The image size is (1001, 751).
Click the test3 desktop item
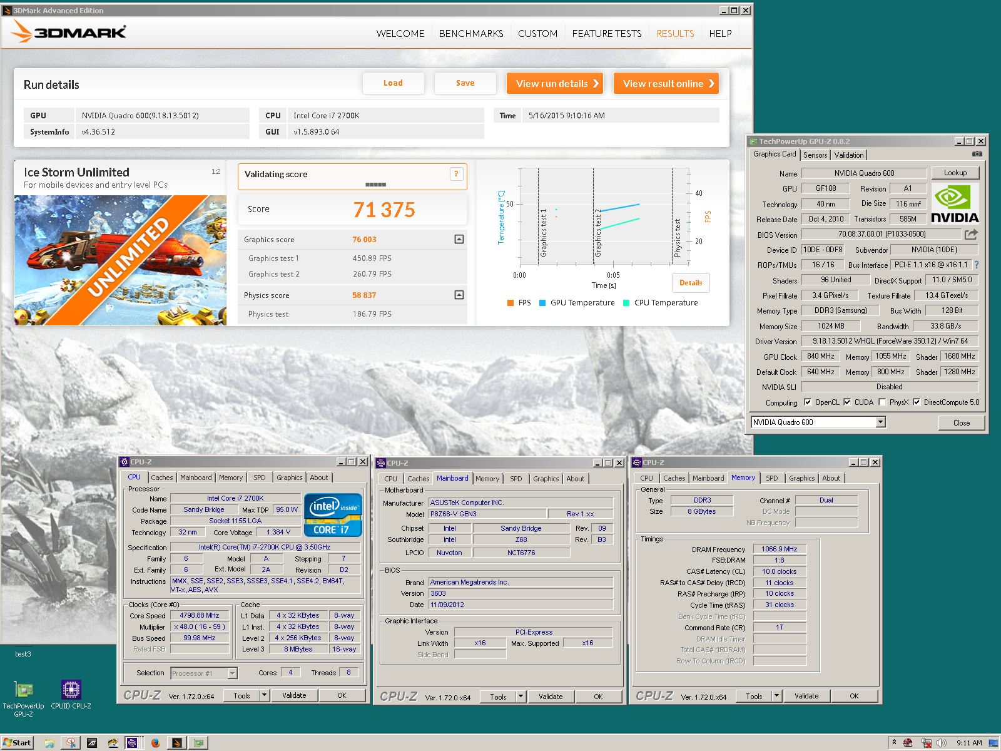click(x=23, y=654)
